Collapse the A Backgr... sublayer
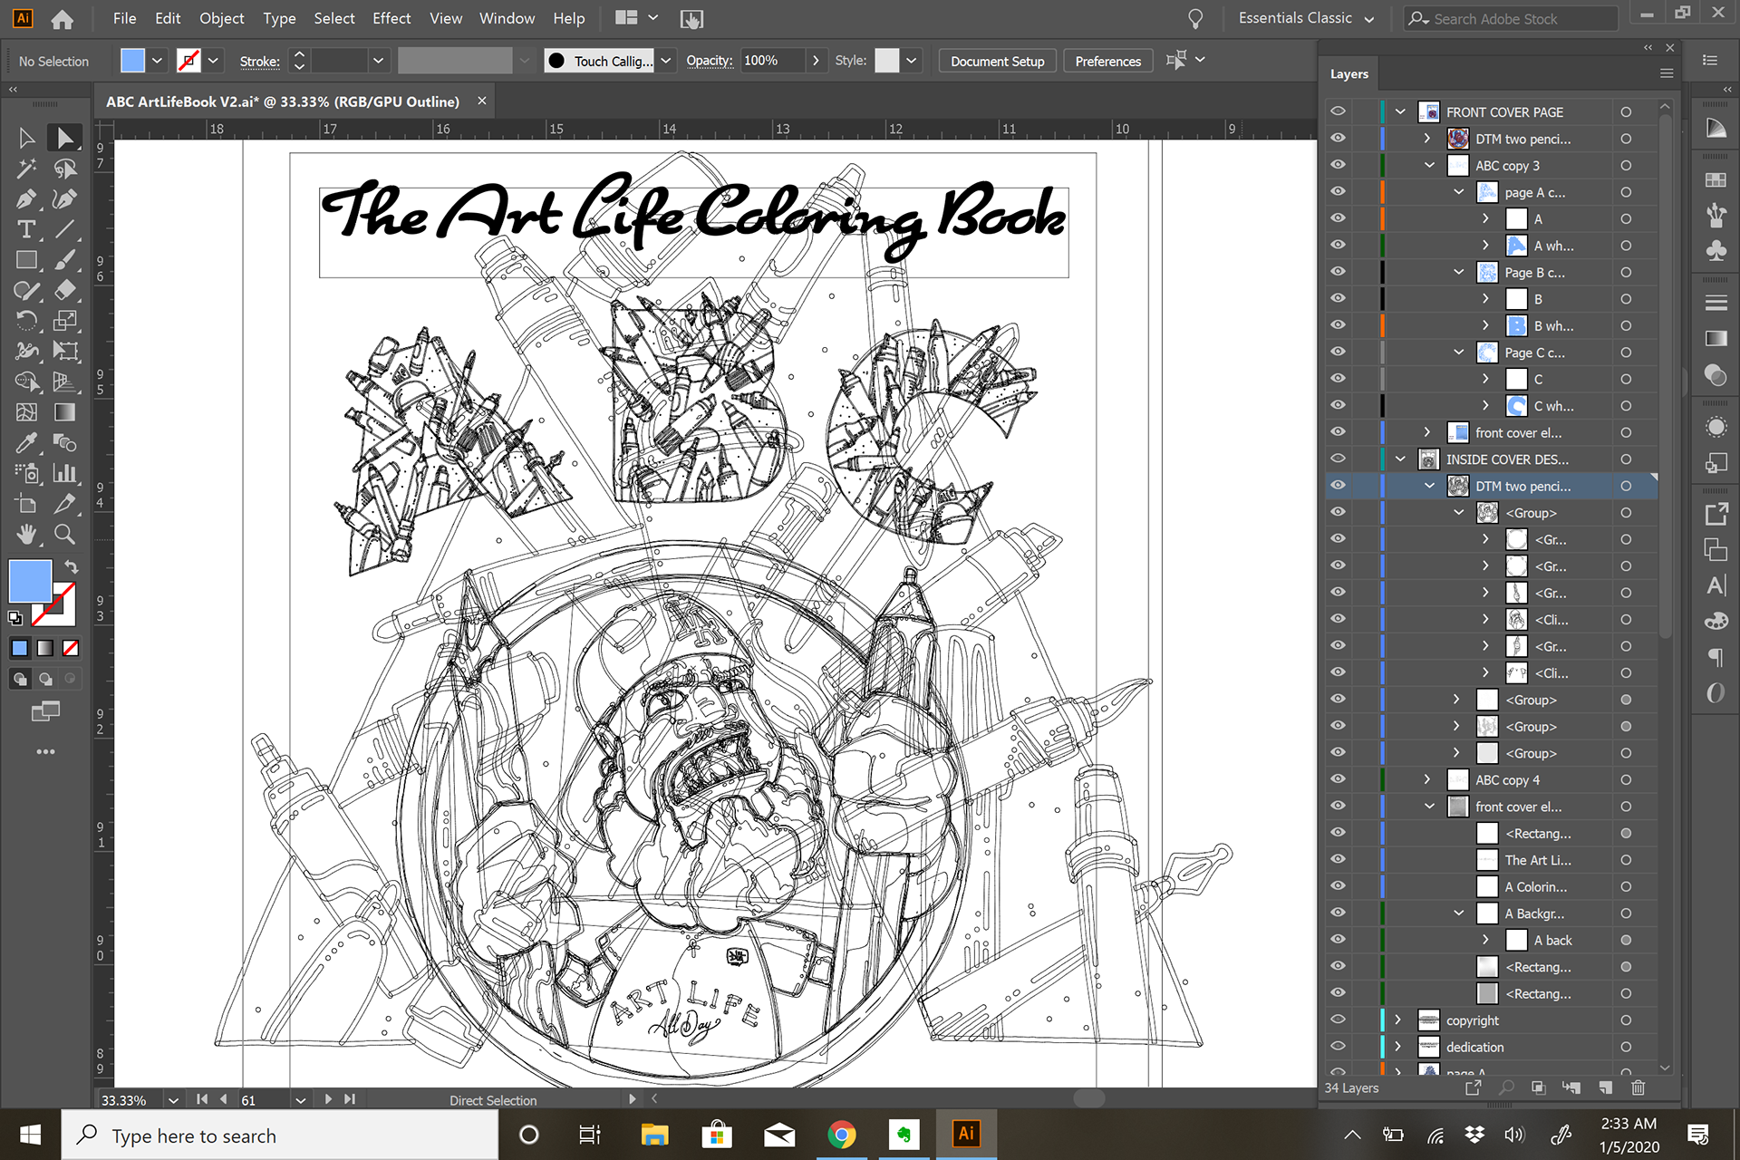The height and width of the screenshot is (1160, 1740). [x=1458, y=913]
